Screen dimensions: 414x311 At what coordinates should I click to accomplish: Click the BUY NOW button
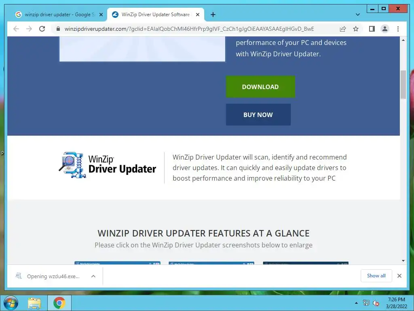coord(258,115)
